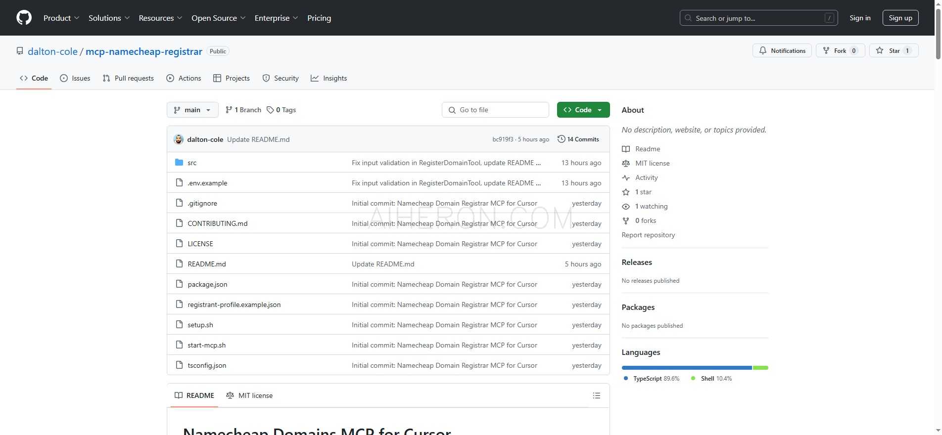Click the star icon in Star button
Screen dimensions: 942x435
(880, 50)
